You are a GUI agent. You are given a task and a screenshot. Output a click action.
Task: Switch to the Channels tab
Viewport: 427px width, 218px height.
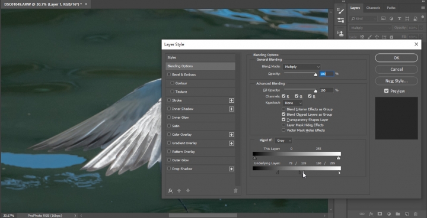[x=373, y=8]
